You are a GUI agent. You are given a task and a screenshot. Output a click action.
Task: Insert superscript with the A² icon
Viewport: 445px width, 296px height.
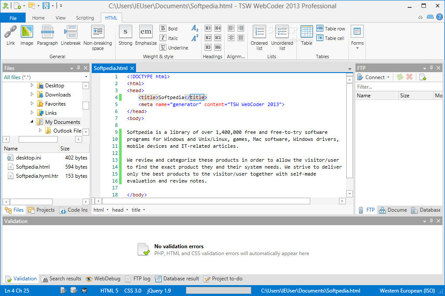195,38
